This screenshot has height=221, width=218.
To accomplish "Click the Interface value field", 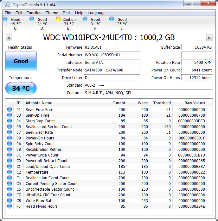I will coord(112,62).
